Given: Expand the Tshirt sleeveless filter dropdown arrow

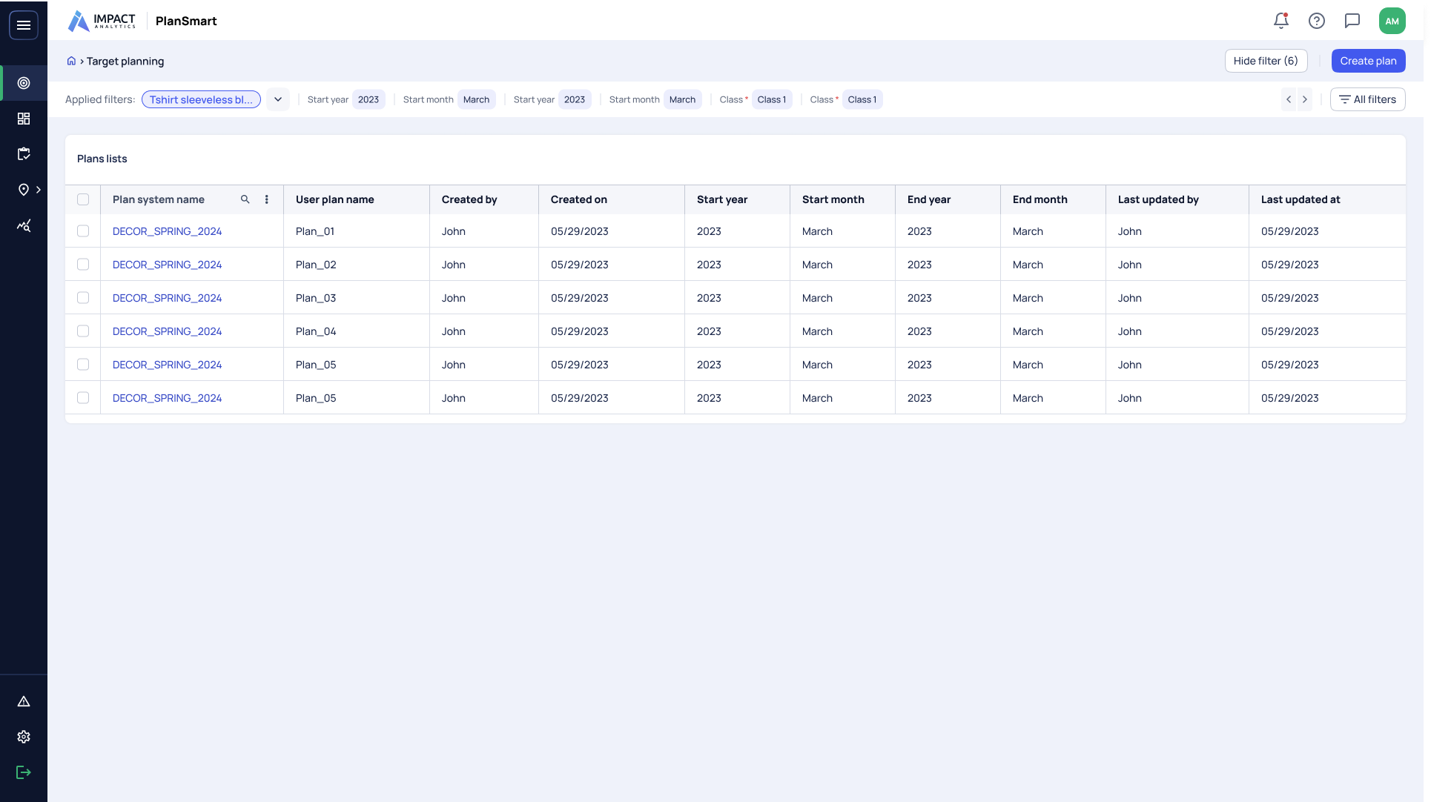Looking at the screenshot, I should (x=278, y=99).
